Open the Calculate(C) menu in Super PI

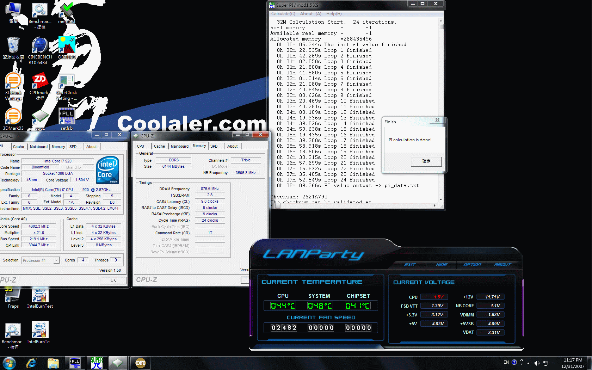[283, 14]
